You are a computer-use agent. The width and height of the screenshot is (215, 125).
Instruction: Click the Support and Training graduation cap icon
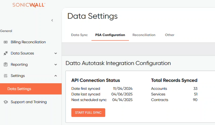tap(6, 102)
